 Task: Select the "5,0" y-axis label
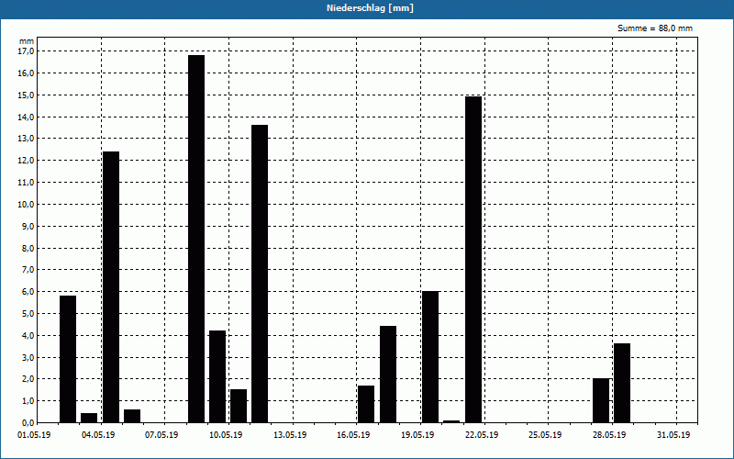click(28, 314)
